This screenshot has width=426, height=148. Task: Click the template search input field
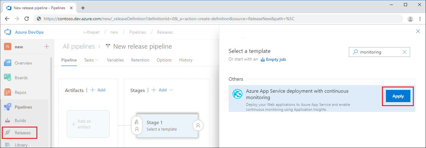click(x=379, y=52)
